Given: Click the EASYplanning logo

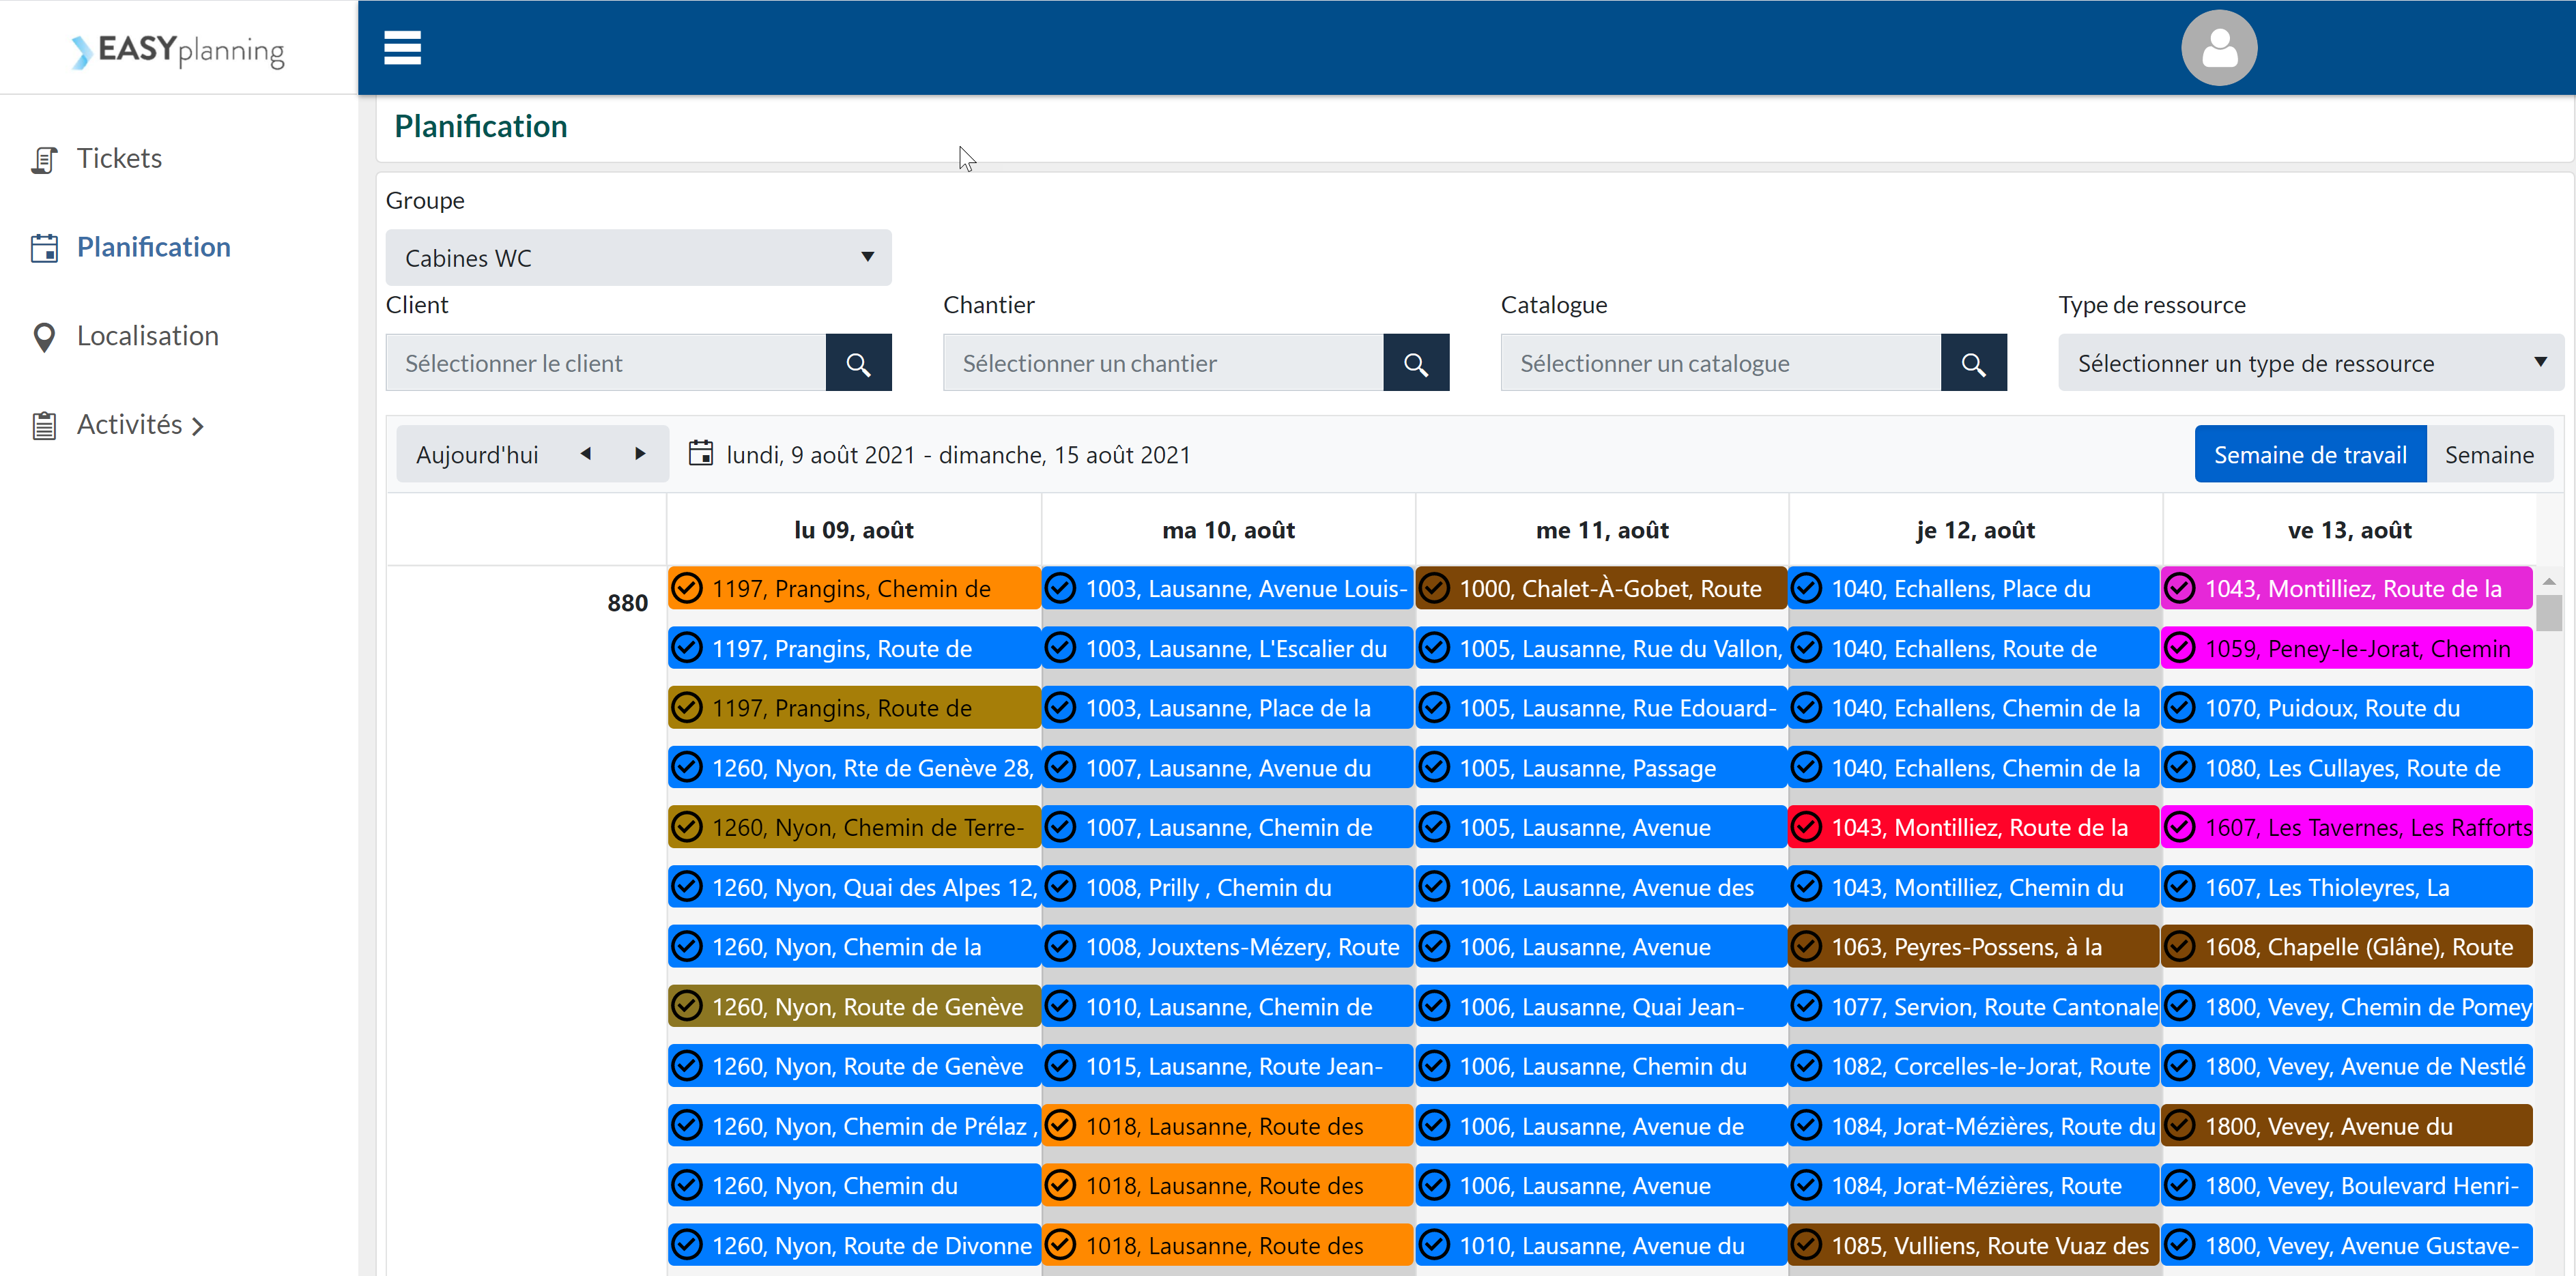Looking at the screenshot, I should pos(178,50).
